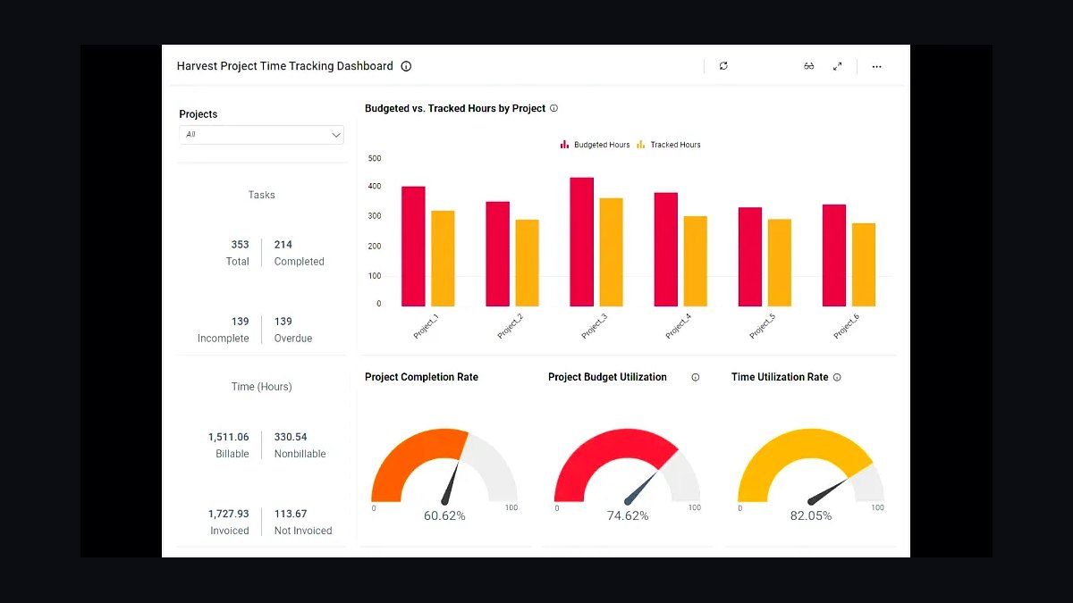1073x603 pixels.
Task: Click the 1,511.06 Billable hours value
Action: click(229, 437)
